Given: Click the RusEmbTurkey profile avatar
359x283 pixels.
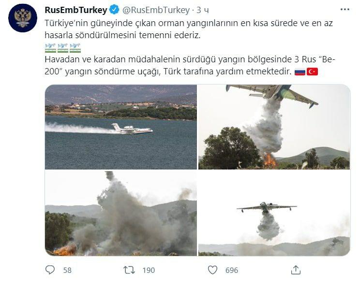Looking at the screenshot, I should coord(23,18).
